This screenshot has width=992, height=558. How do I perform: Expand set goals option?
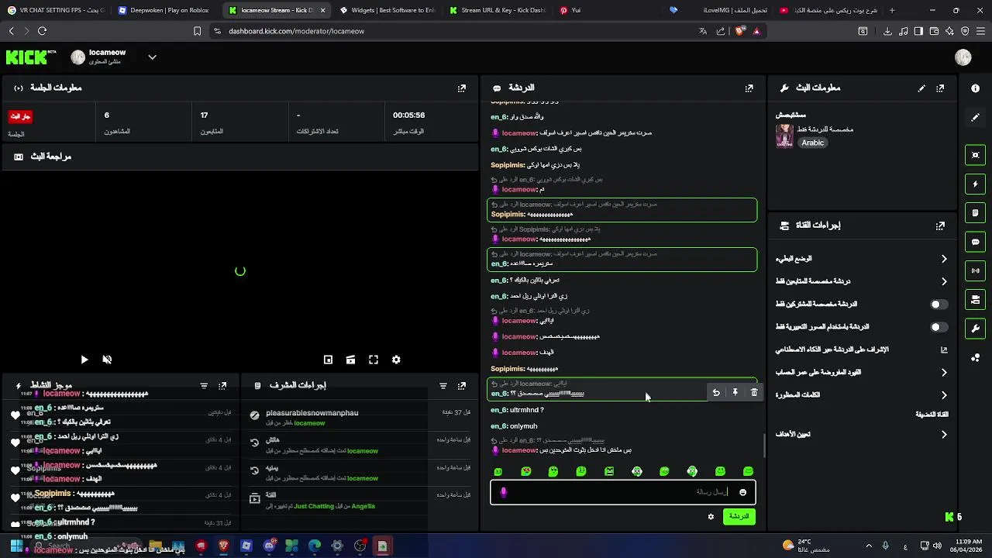click(862, 435)
